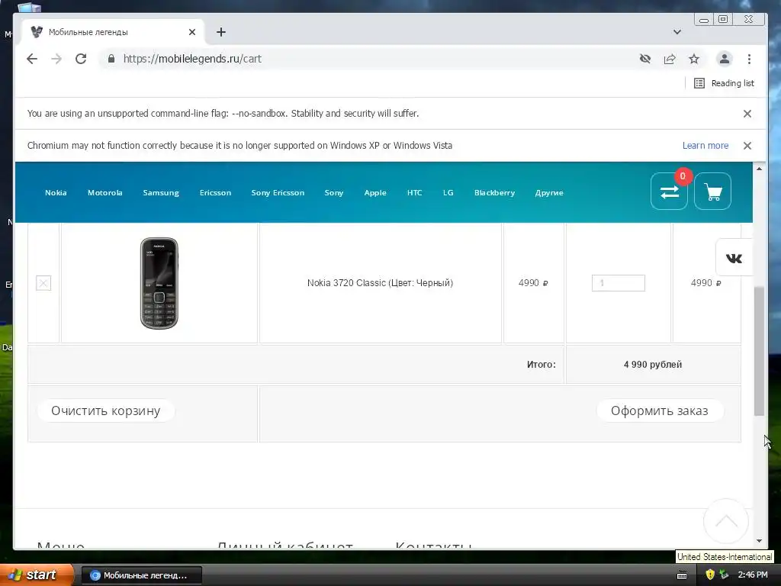Click the 2:46 PM taskbar clock
Image resolution: width=781 pixels, height=586 pixels.
pos(753,575)
